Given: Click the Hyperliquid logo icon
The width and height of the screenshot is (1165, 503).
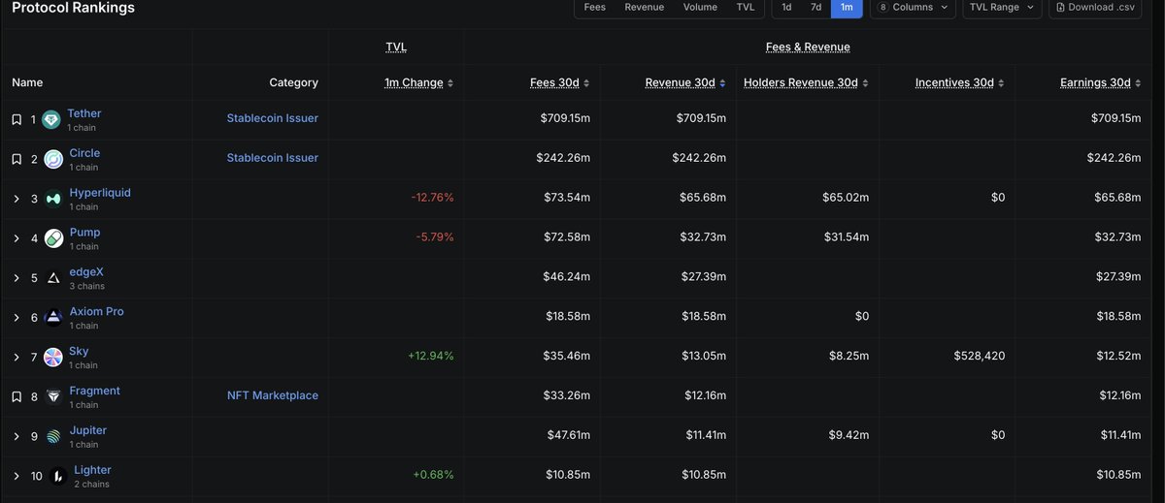Looking at the screenshot, I should [52, 200].
